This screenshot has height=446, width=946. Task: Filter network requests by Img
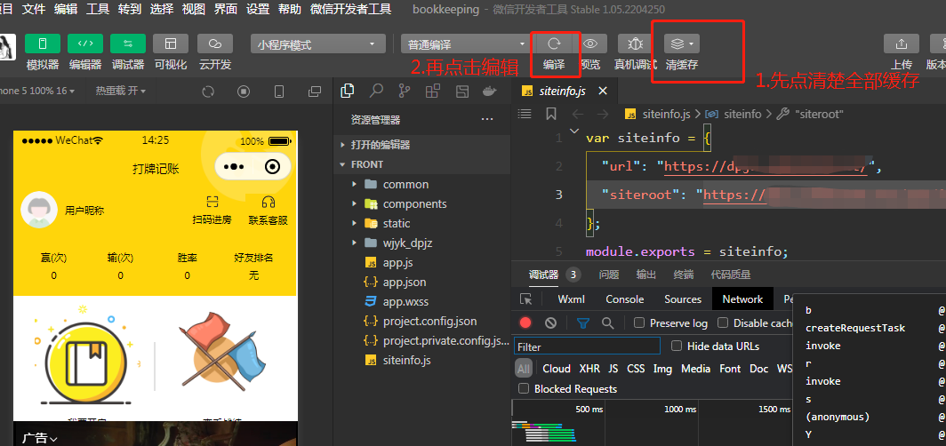(x=662, y=369)
